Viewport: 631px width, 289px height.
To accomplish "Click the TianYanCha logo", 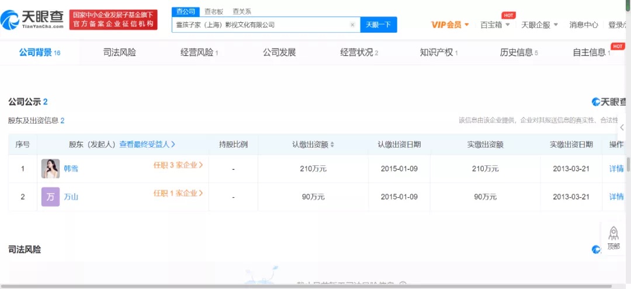I will tap(32, 19).
